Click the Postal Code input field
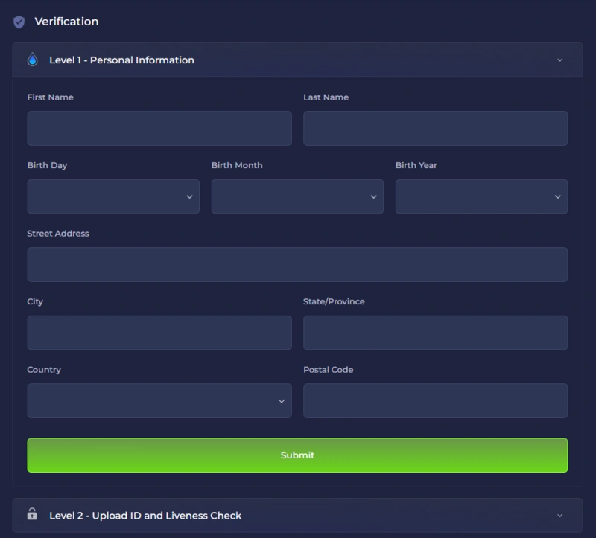 pyautogui.click(x=435, y=400)
